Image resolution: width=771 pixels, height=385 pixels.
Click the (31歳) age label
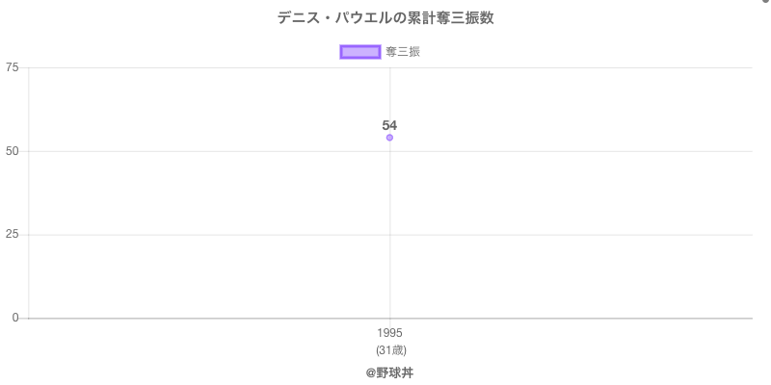click(x=389, y=349)
